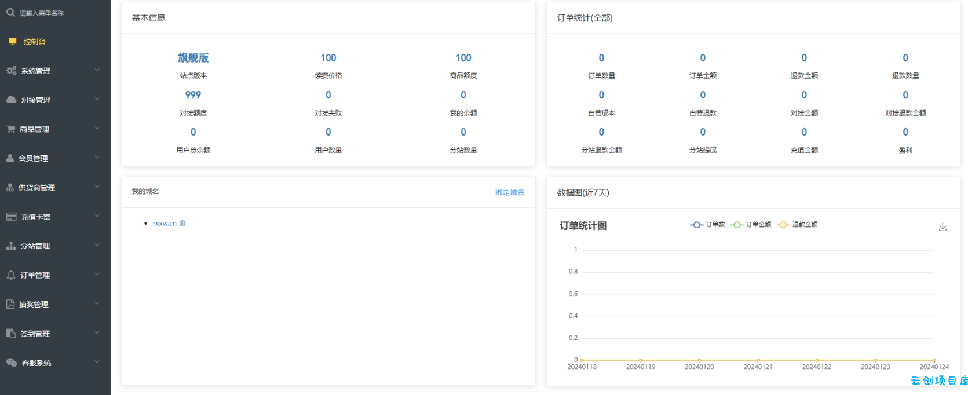Click the 对接管理 cloud icon

click(12, 100)
